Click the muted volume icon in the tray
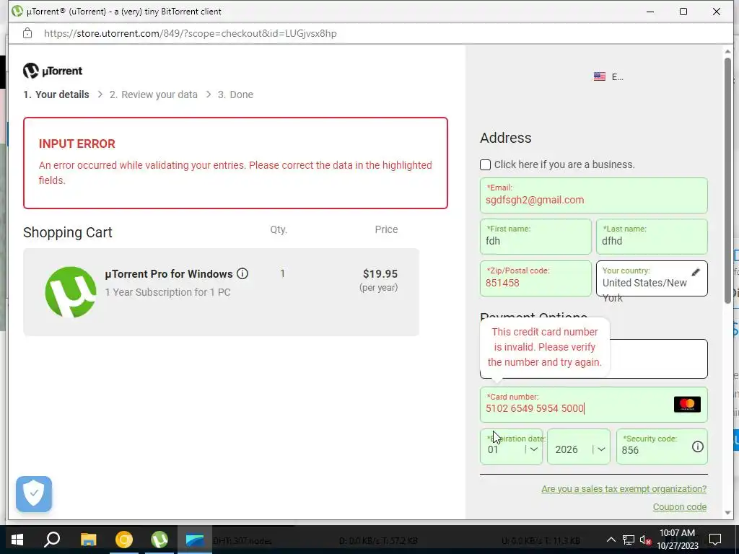Image resolution: width=739 pixels, height=554 pixels. tap(645, 540)
